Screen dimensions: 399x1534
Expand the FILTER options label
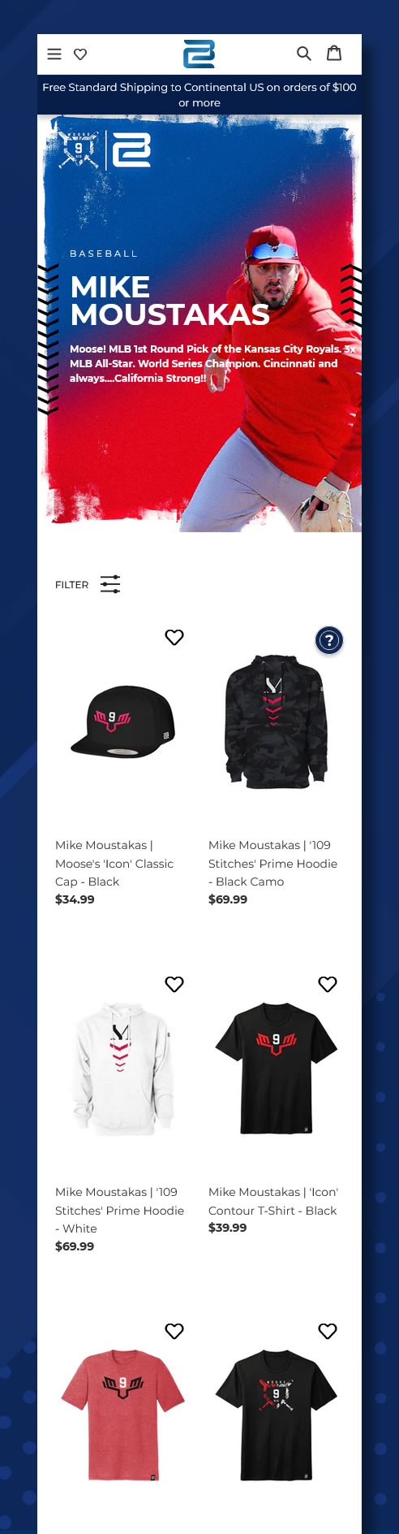pos(71,585)
